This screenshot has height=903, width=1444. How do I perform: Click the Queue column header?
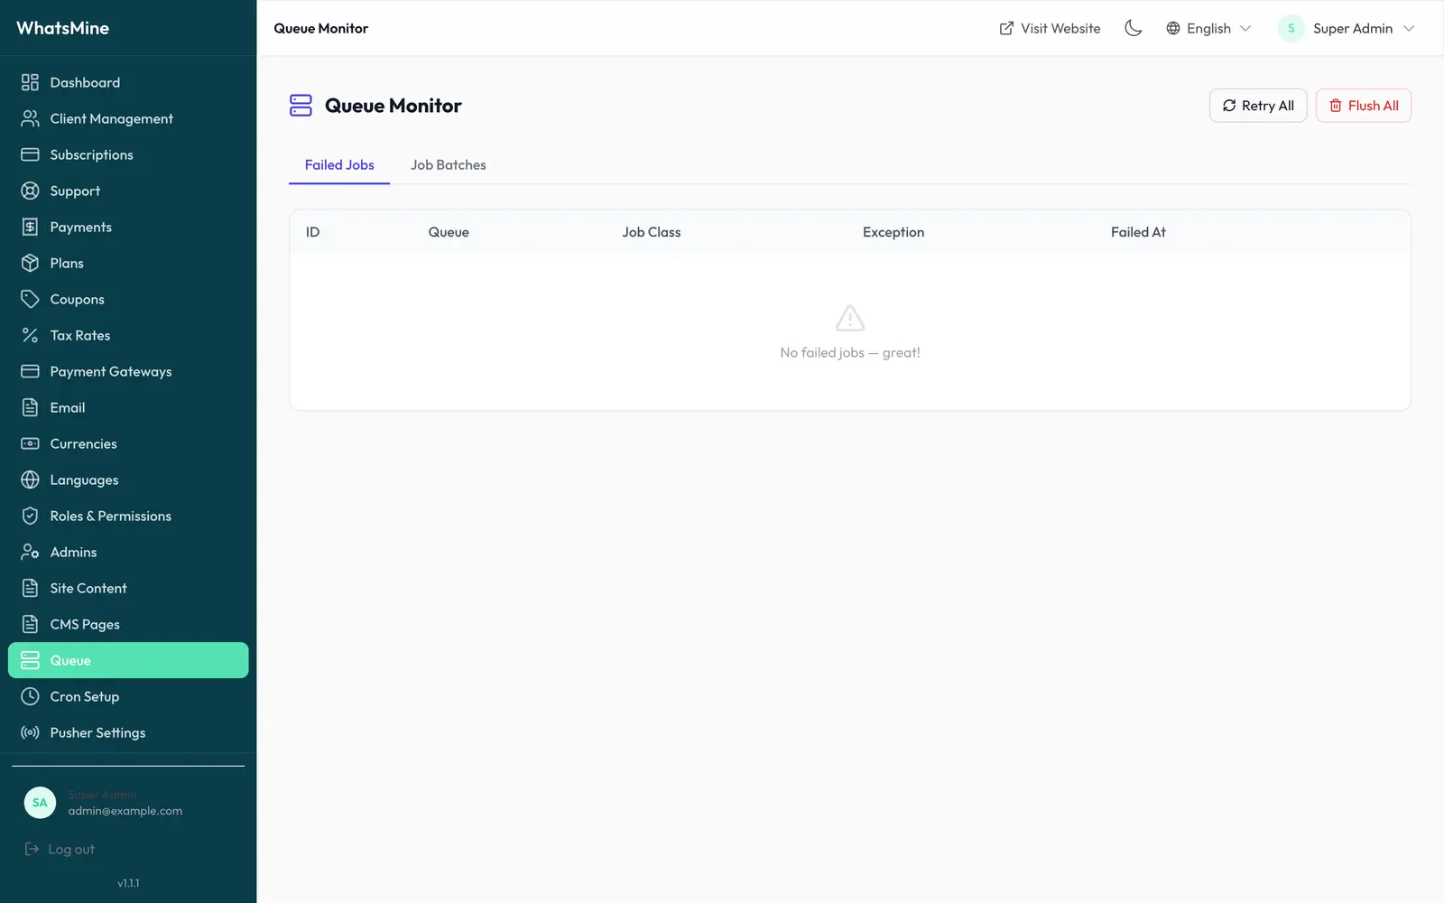[x=449, y=232]
